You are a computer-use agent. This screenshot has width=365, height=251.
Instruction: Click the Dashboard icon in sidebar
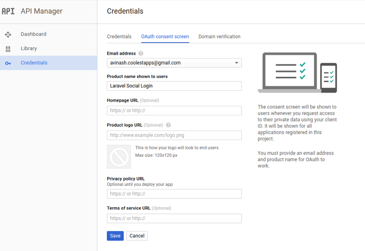point(8,35)
